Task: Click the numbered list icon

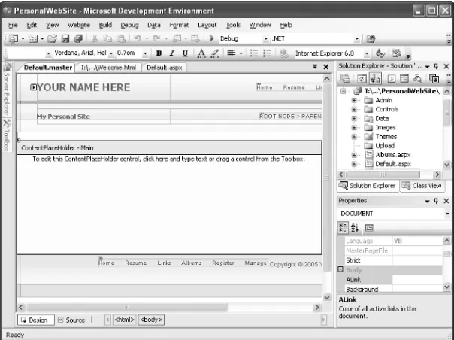Action: tap(268, 53)
